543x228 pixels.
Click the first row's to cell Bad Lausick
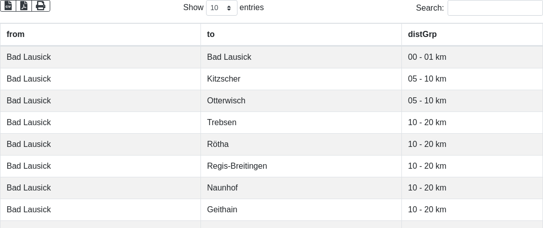click(x=301, y=57)
